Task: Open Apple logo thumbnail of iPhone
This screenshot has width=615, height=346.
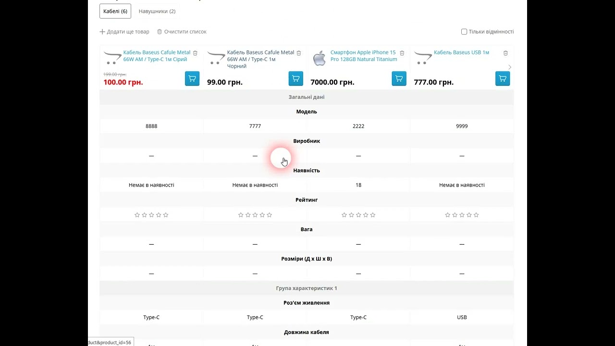Action: point(320,58)
